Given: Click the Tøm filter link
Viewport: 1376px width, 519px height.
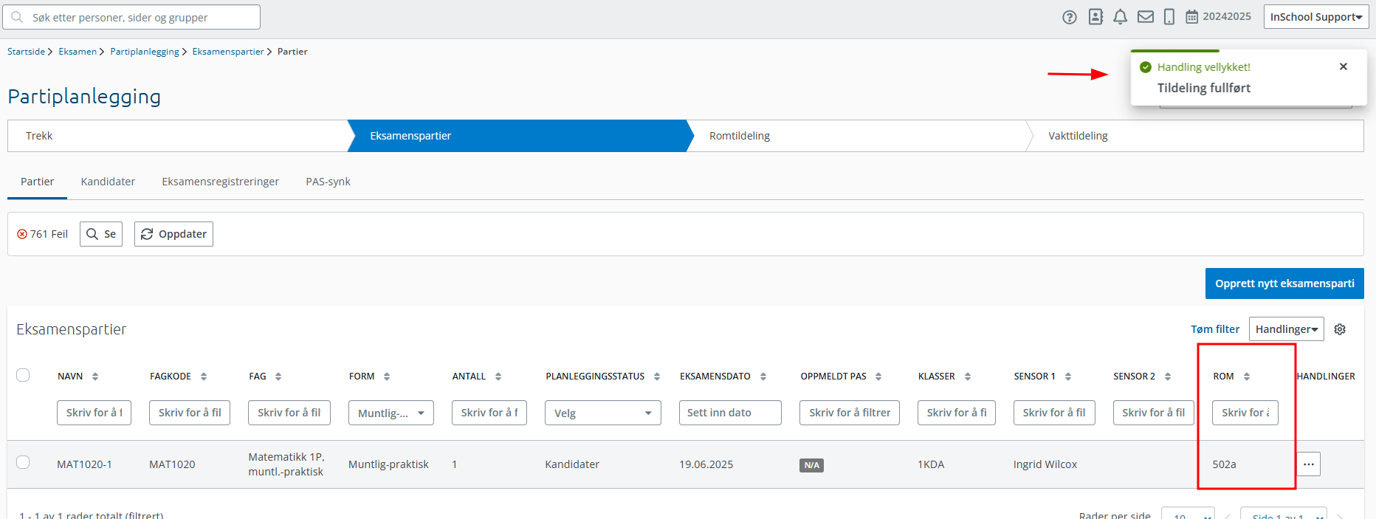Looking at the screenshot, I should [1214, 329].
